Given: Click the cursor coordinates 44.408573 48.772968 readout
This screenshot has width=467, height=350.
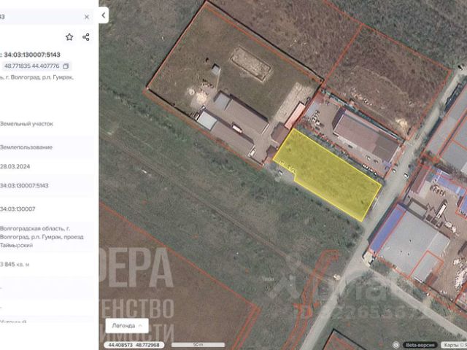Looking at the screenshot, I should (134, 345).
